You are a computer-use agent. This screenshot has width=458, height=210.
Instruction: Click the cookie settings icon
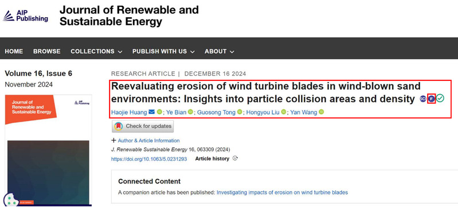11,200
